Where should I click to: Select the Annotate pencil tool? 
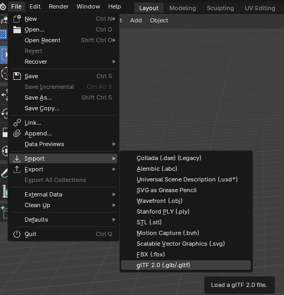[4, 173]
